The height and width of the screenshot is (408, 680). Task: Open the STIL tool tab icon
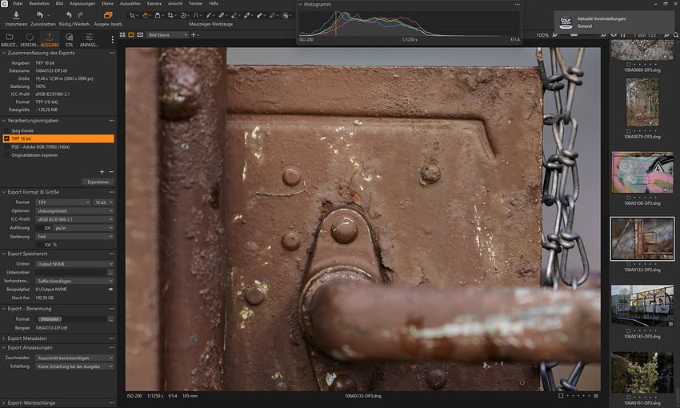(69, 37)
